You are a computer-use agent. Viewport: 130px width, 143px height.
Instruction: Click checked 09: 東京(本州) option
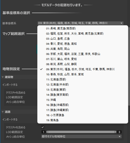click(x=83, y=69)
